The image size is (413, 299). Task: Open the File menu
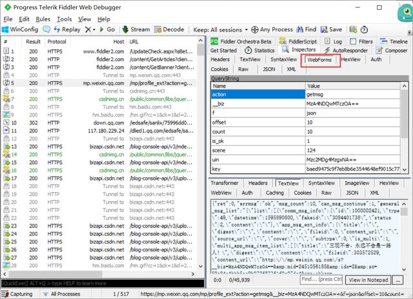pyautogui.click(x=8, y=19)
